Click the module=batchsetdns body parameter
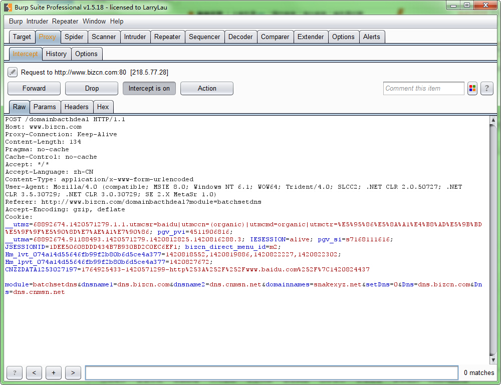 [41, 284]
